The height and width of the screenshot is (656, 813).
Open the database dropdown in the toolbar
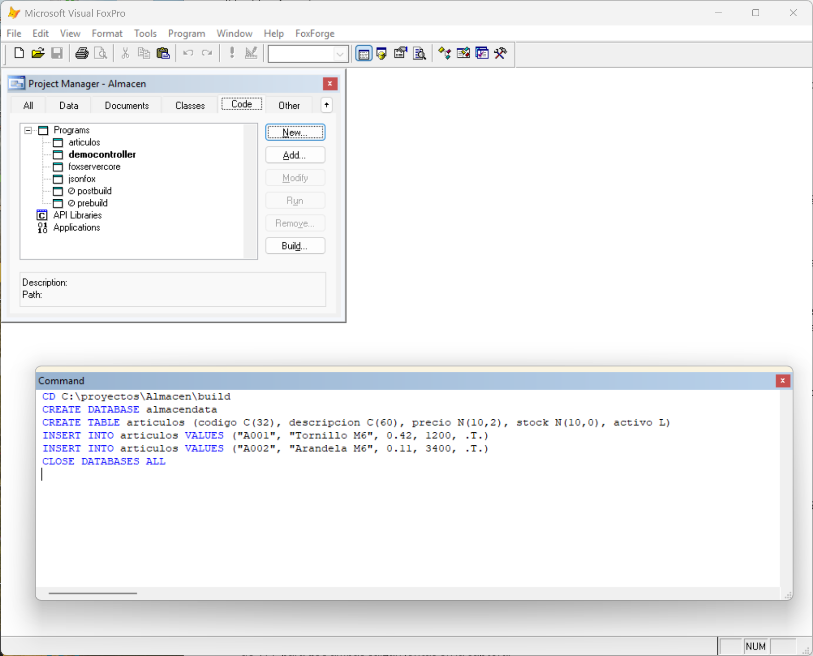(340, 54)
